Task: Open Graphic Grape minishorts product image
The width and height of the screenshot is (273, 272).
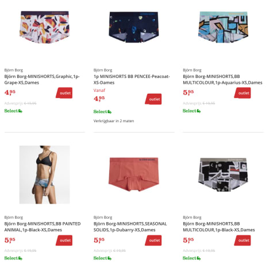Action: coord(45,27)
